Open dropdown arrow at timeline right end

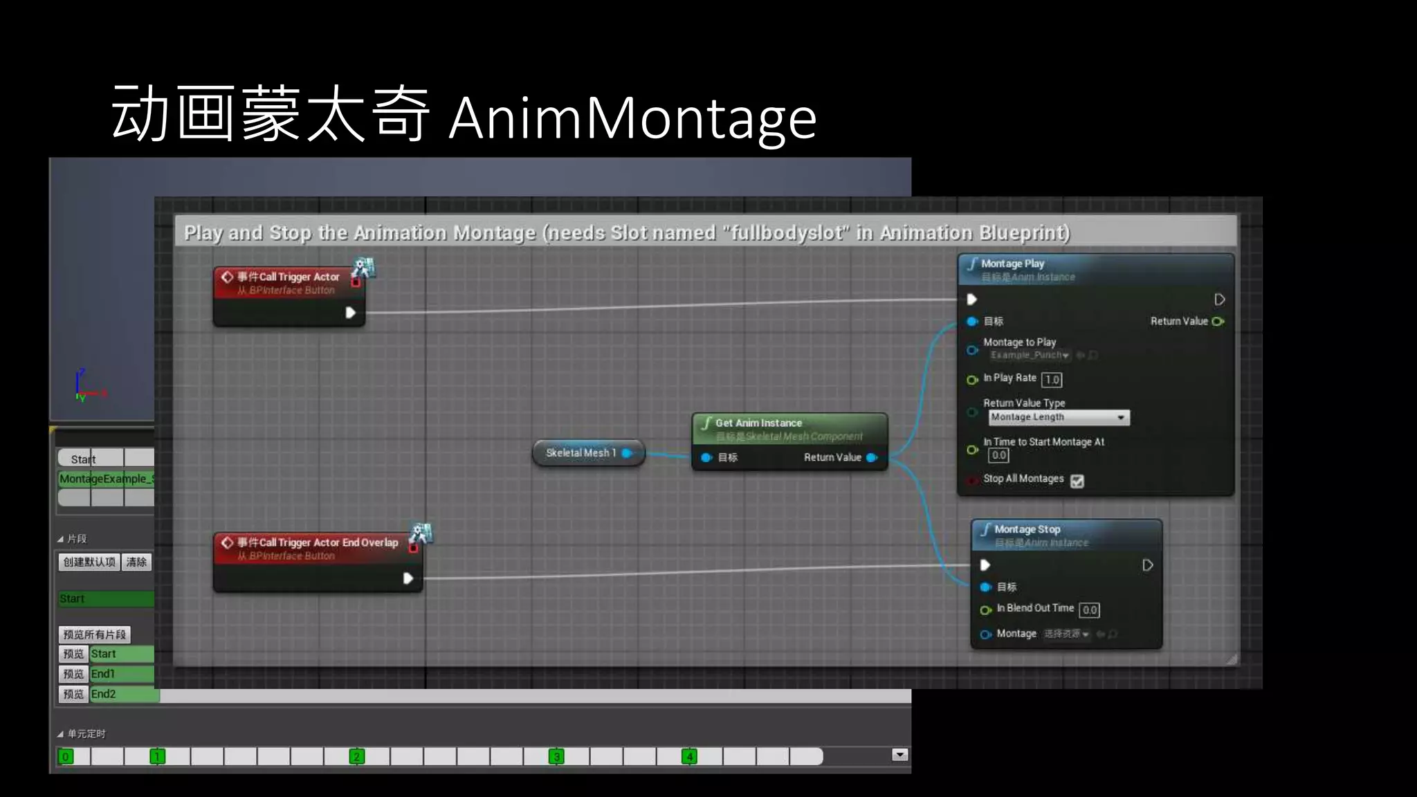(x=899, y=755)
